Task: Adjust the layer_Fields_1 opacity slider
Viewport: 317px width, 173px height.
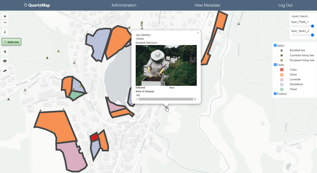Action: tap(313, 26)
